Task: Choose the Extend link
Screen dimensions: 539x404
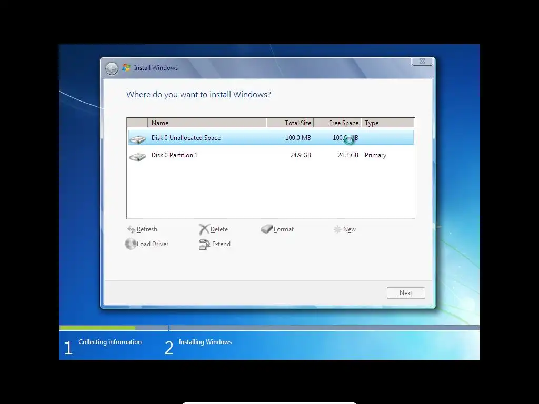Action: pos(221,244)
